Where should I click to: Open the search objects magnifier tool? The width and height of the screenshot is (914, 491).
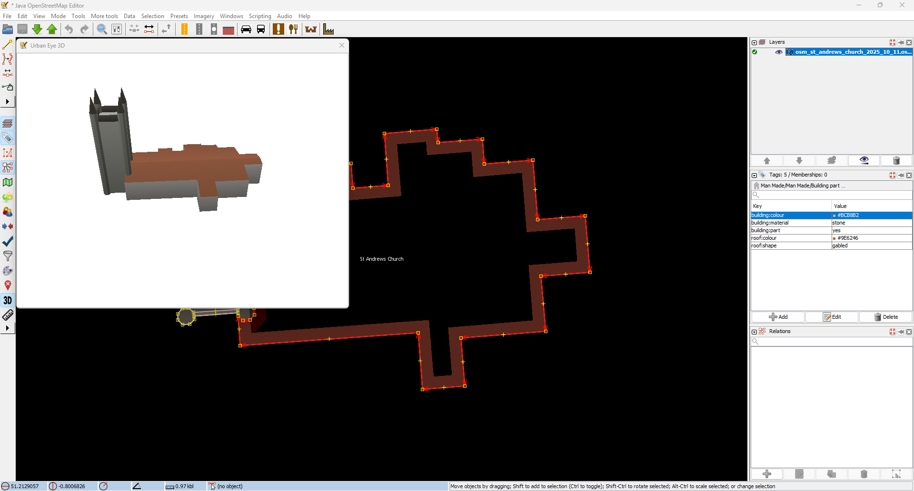click(x=101, y=29)
